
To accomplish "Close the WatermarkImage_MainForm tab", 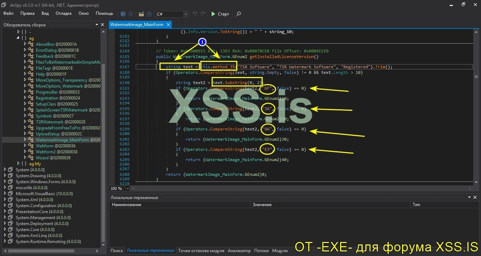I will 168,25.
